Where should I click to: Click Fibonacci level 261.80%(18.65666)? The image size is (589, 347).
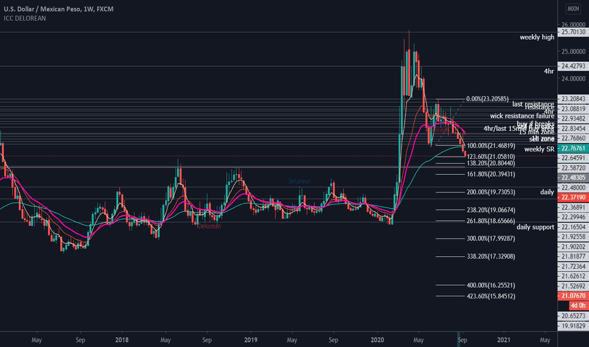coord(491,221)
